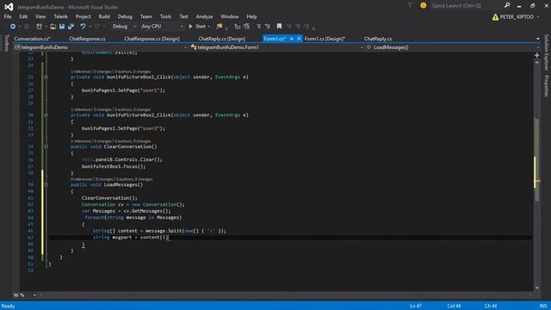Viewport: 551px width, 310px height.
Task: Click the Quick Launch search magnifier icon
Action: point(507,5)
